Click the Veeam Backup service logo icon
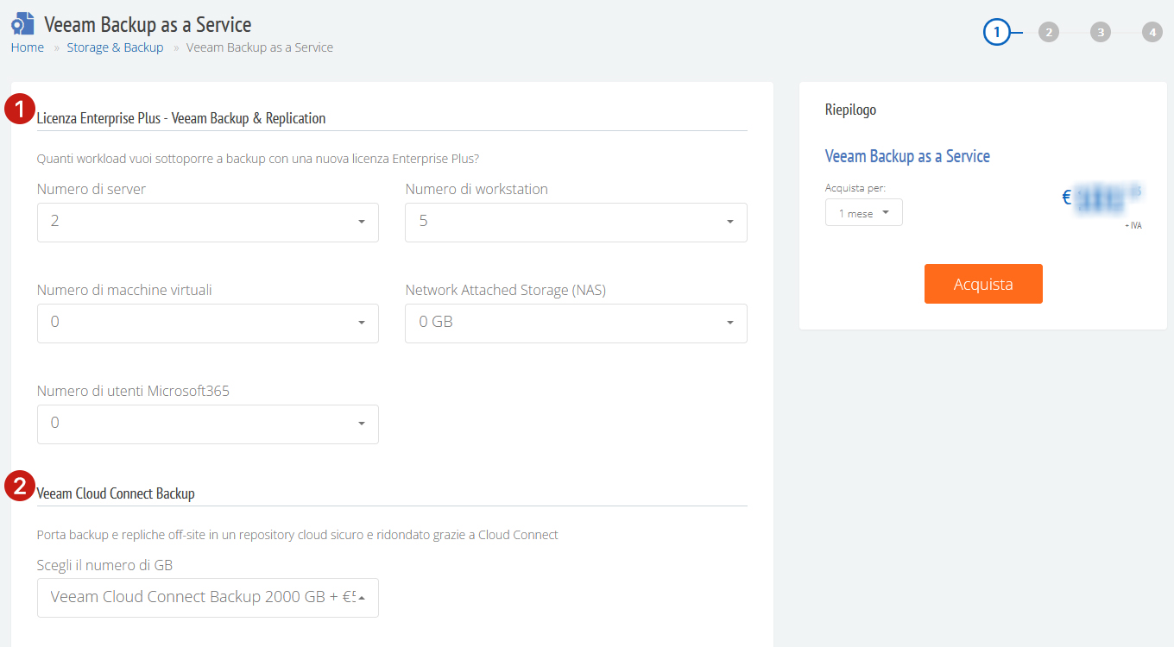The image size is (1174, 647). coord(22,23)
